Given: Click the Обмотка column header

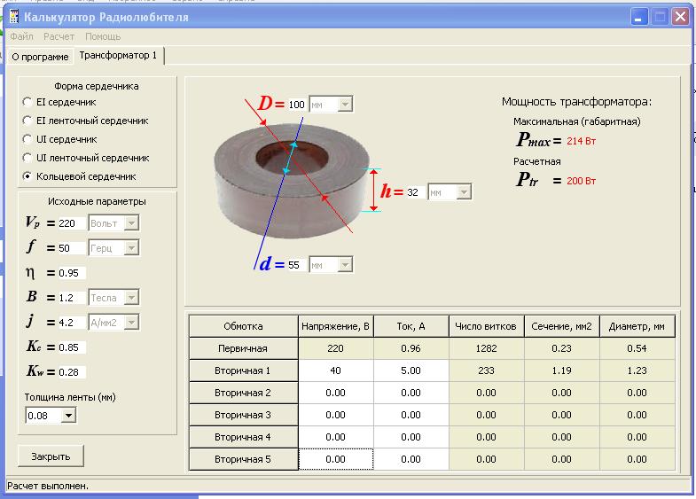Looking at the screenshot, I should tap(243, 326).
